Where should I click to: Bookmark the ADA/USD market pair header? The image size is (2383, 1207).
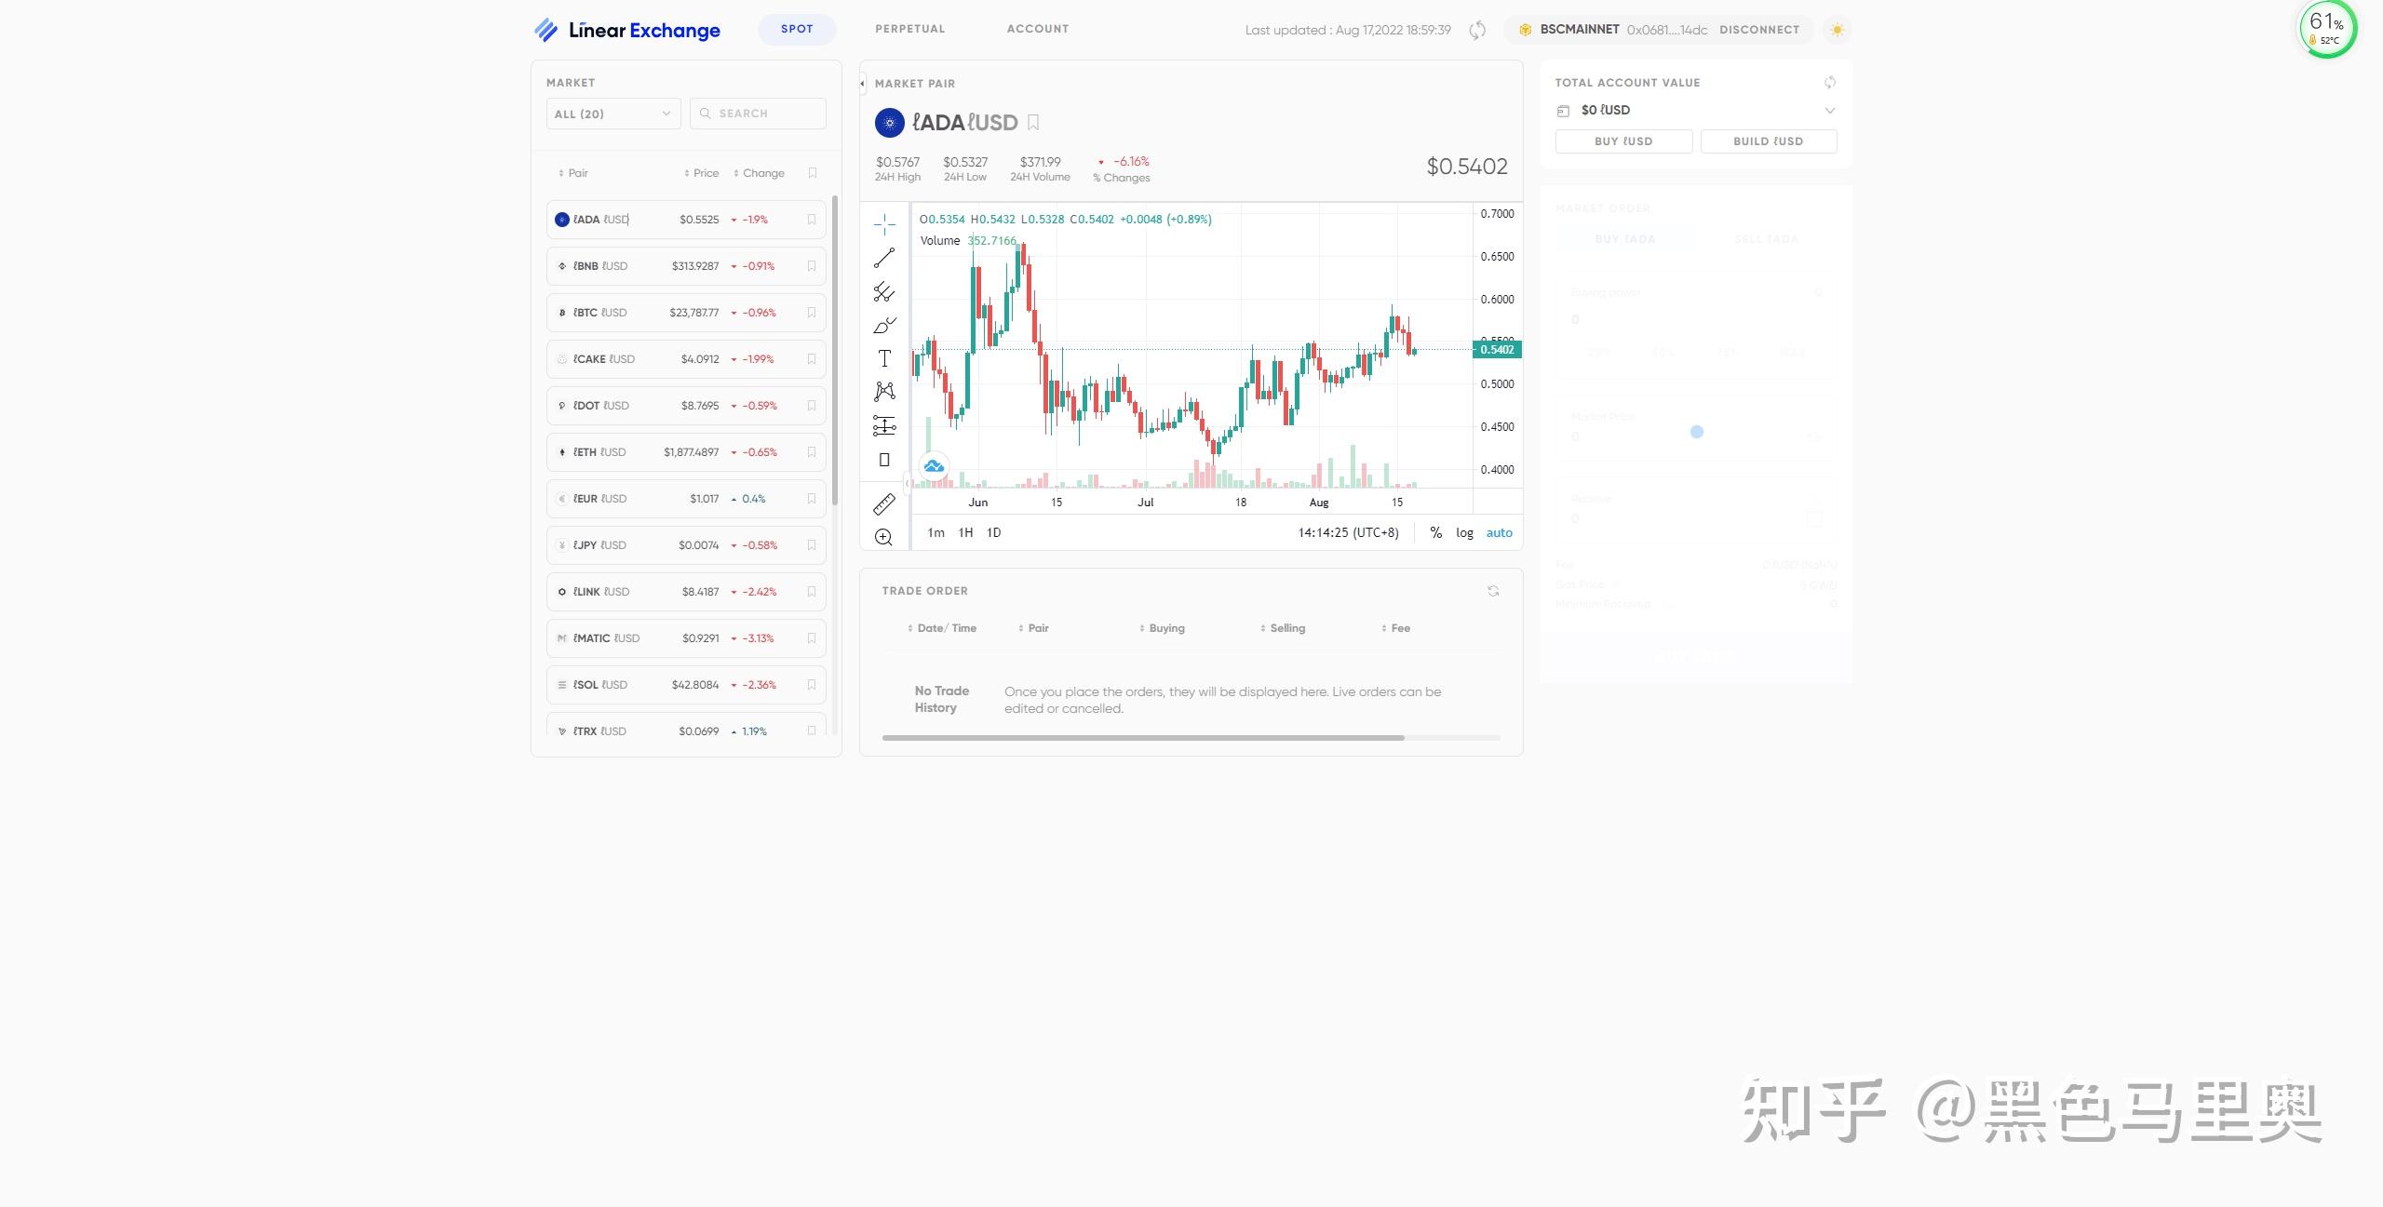[x=1033, y=122]
